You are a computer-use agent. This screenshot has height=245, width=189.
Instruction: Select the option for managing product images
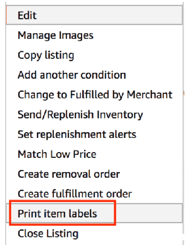pyautogui.click(x=94, y=35)
